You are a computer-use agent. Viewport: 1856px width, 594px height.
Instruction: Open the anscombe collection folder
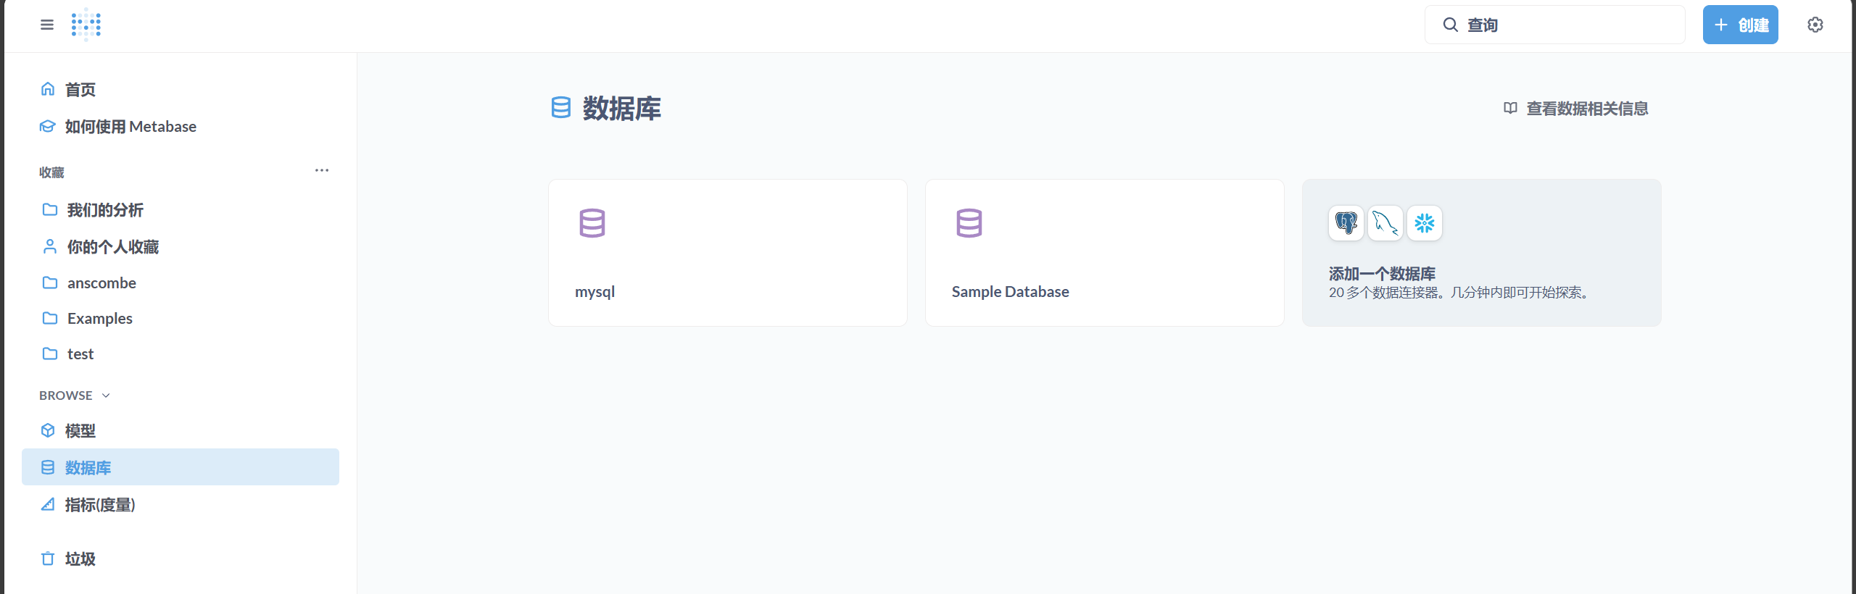101,283
